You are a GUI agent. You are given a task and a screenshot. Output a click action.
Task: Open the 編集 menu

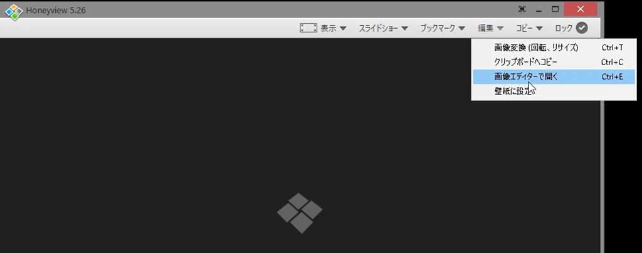(x=490, y=28)
